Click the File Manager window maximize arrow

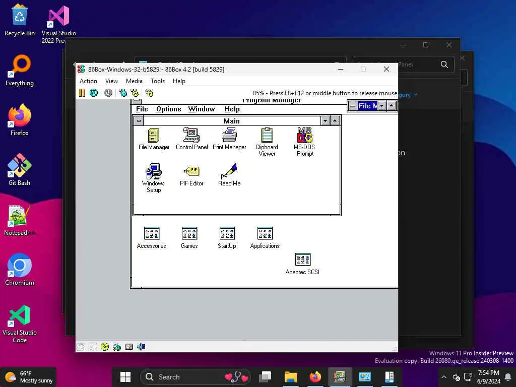tap(391, 106)
